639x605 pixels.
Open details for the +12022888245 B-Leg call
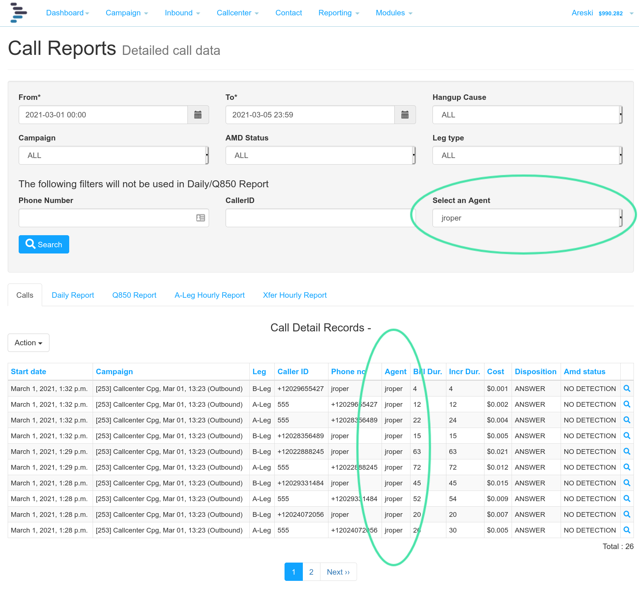[x=627, y=451]
